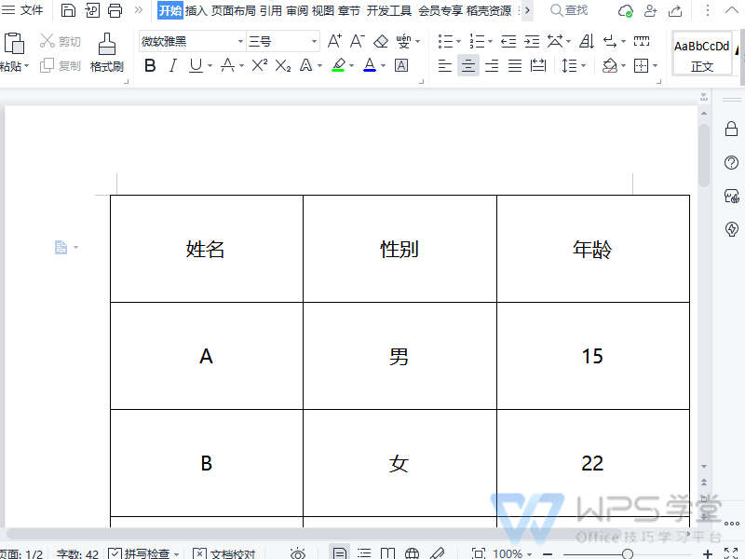Apply italic formatting to the text

click(x=172, y=66)
